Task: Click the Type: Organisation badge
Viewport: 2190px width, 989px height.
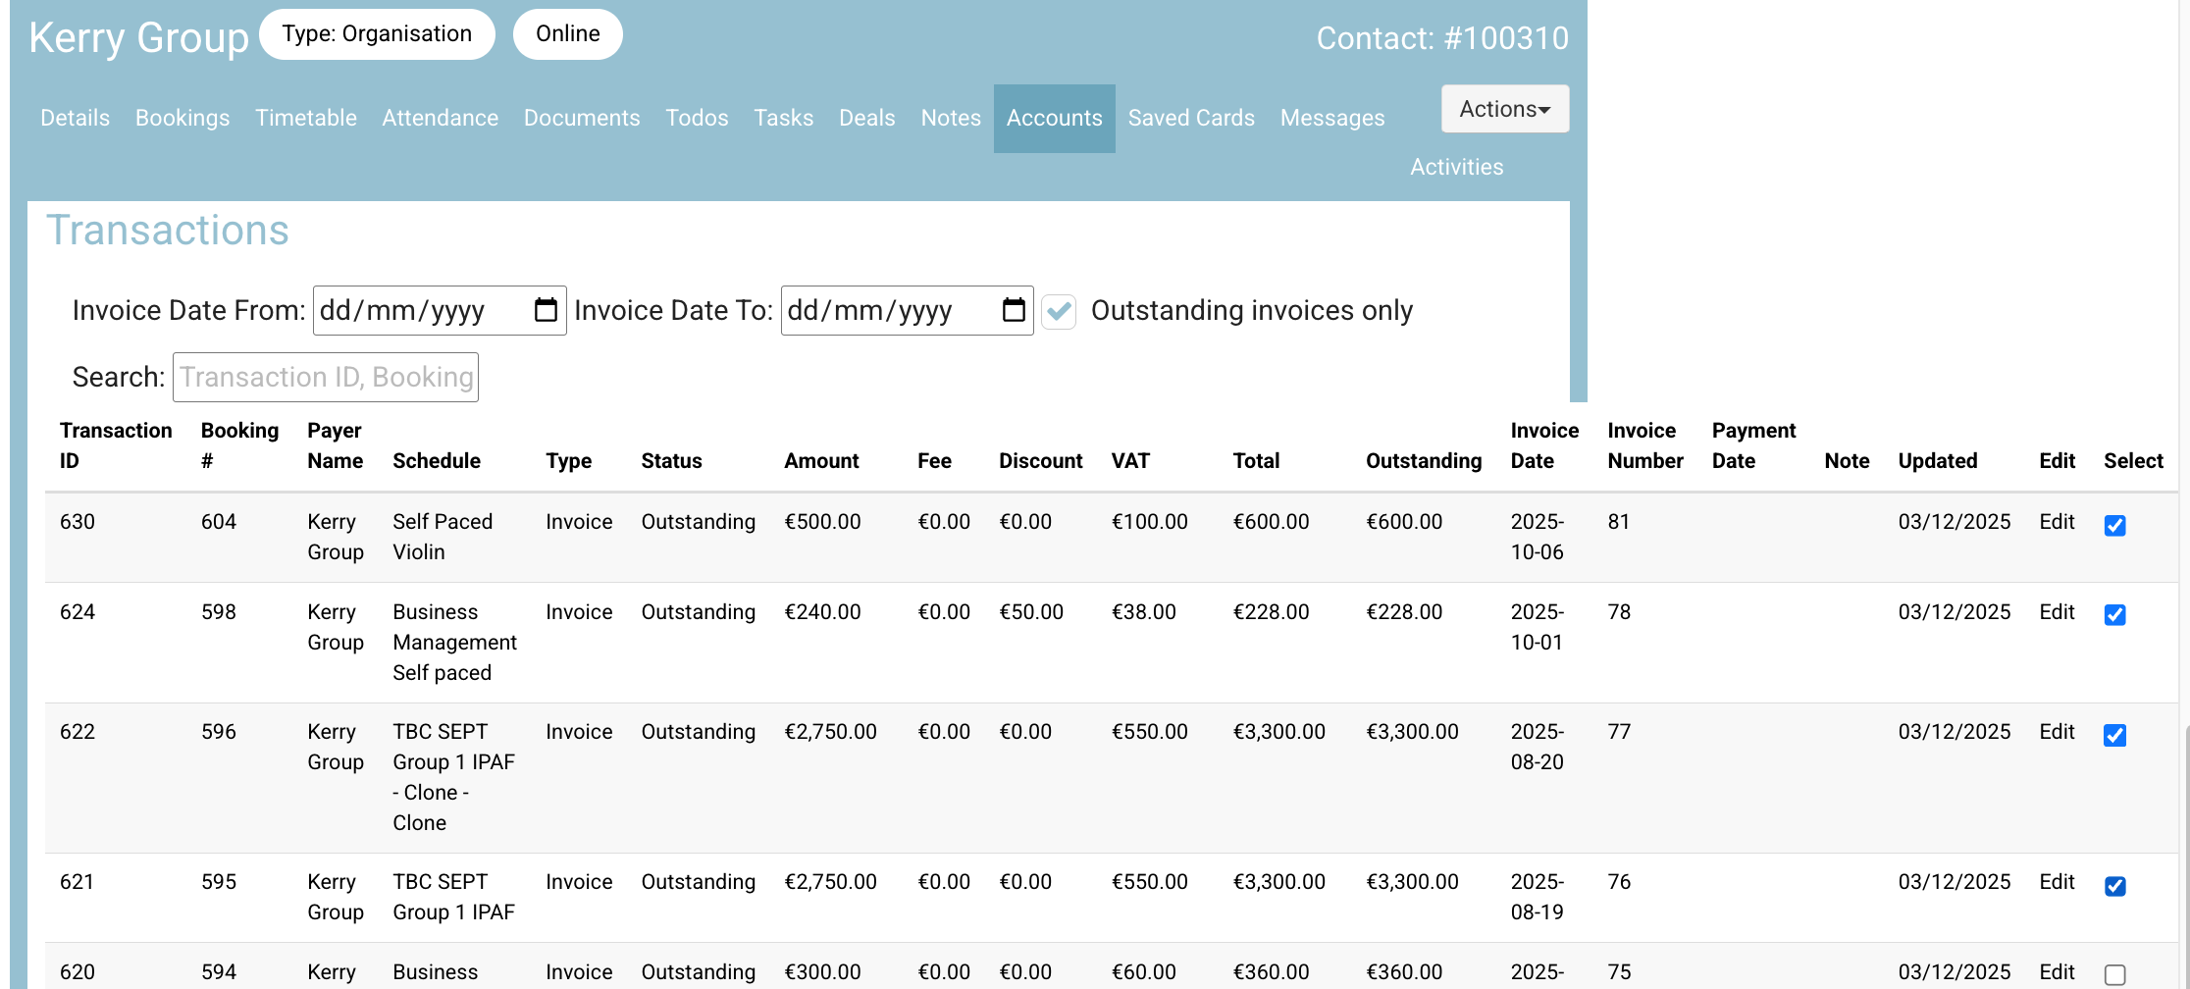Action: tap(377, 34)
